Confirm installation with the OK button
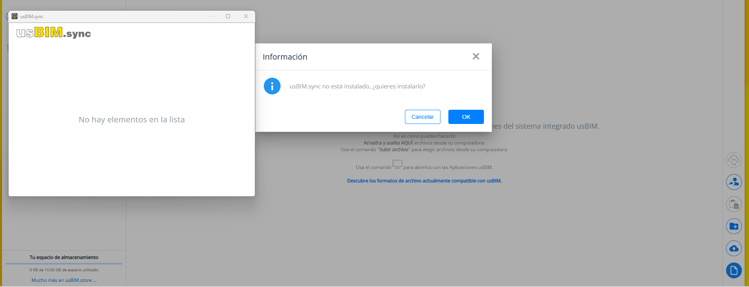This screenshot has height=287, width=749. pyautogui.click(x=466, y=117)
